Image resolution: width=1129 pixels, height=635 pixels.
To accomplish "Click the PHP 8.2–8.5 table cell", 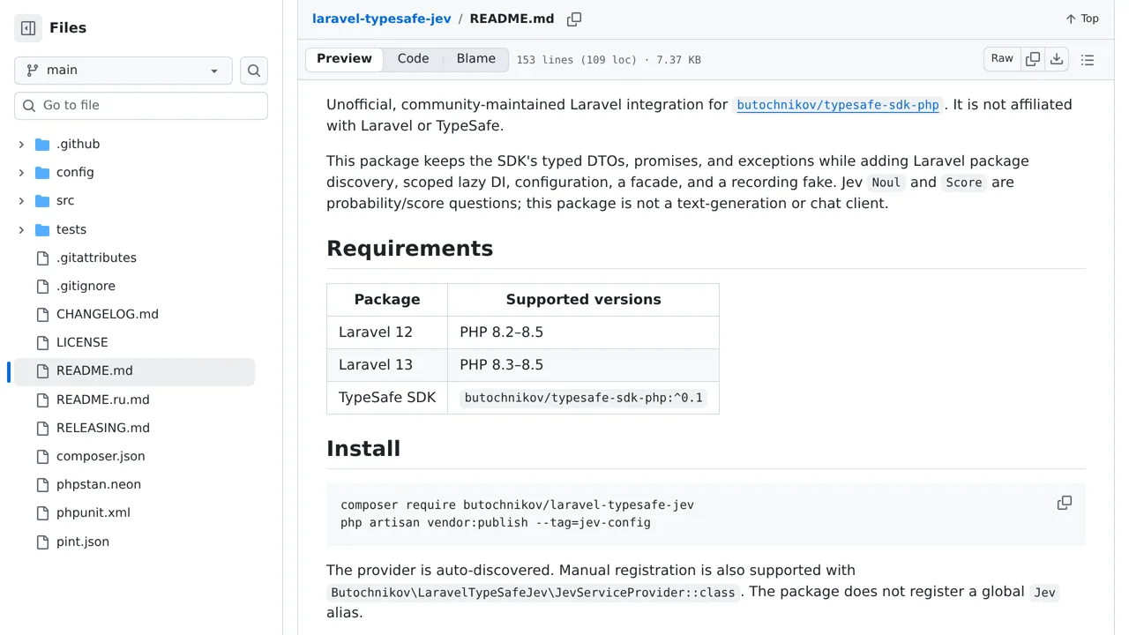I will (583, 332).
